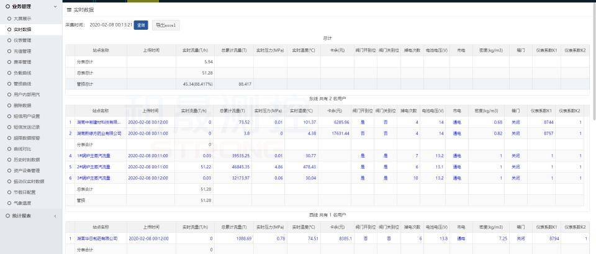Click the circle icon beside 气象温度
Viewport: 596px width, 254px height.
pyautogui.click(x=8, y=203)
